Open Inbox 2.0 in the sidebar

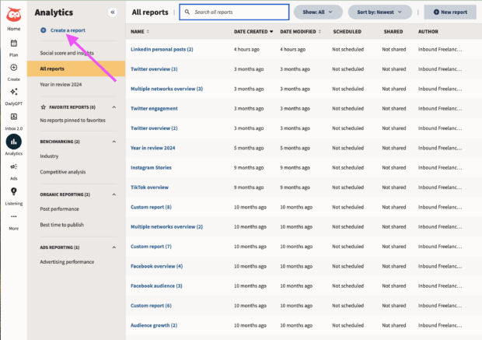13,117
